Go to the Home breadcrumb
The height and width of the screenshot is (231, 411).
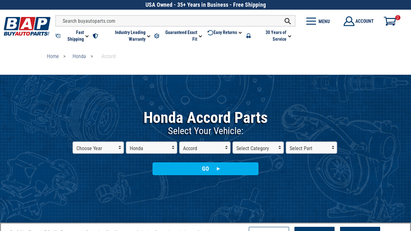53,56
